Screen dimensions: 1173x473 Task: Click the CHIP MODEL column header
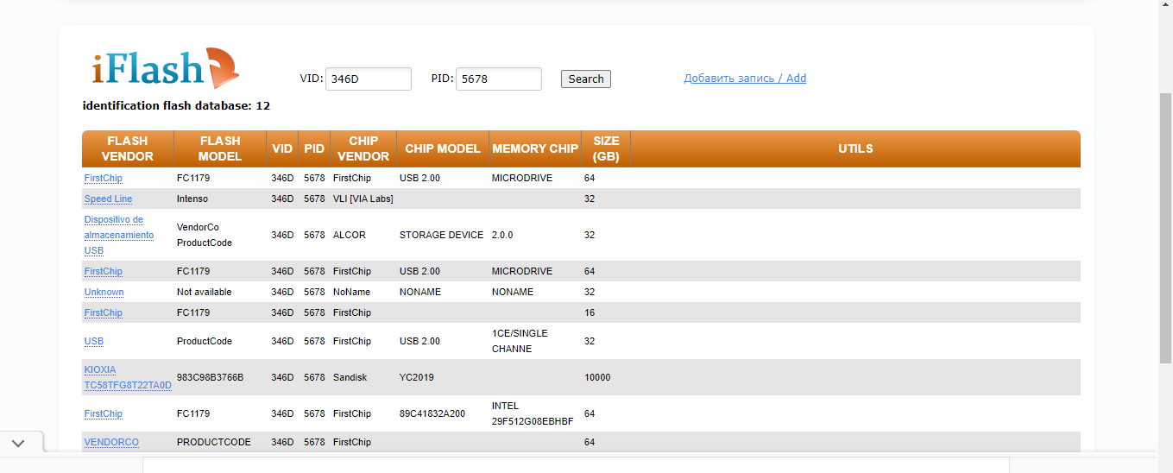tap(443, 148)
